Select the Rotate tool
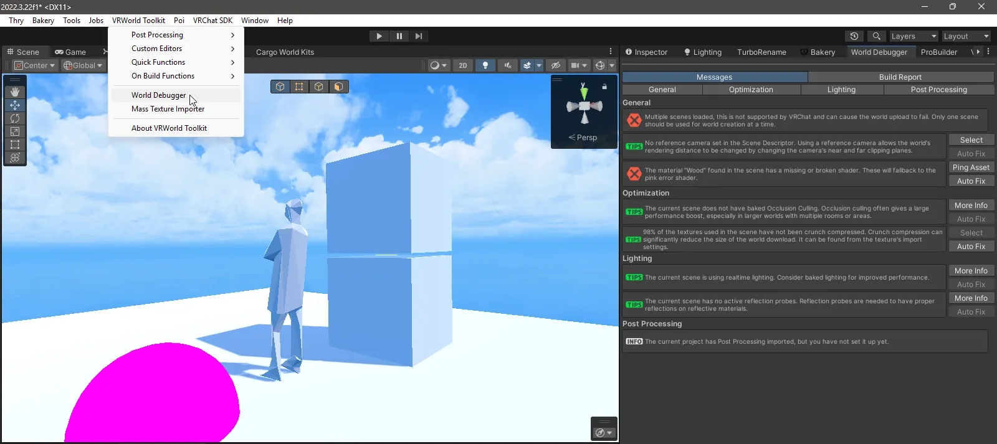 pyautogui.click(x=15, y=118)
